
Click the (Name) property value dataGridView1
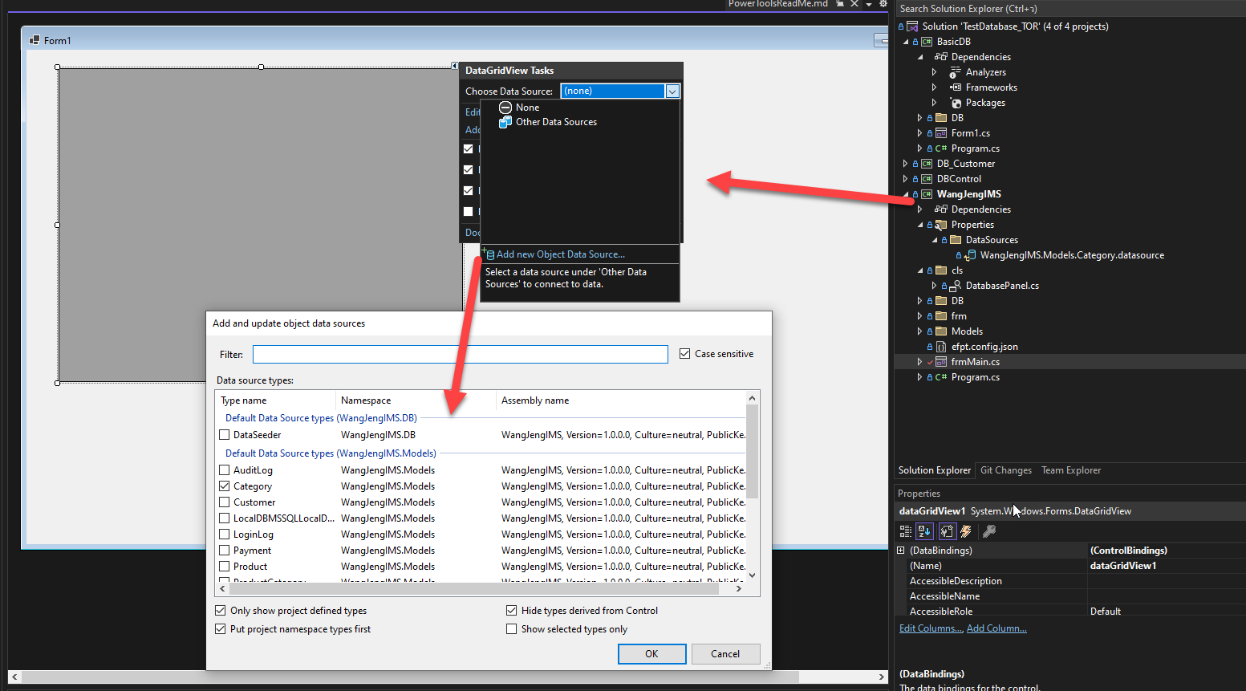[x=1166, y=566]
